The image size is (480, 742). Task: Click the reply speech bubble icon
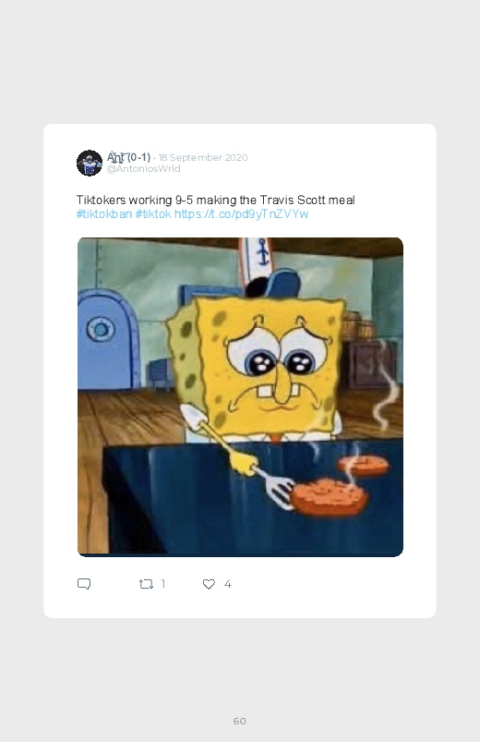84,584
